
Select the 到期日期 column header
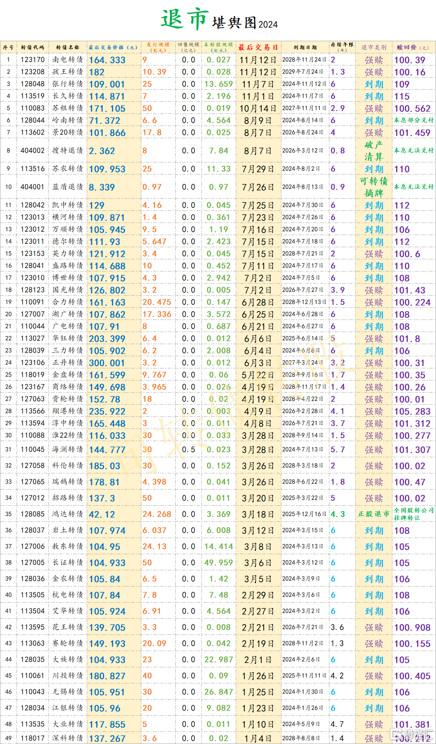[x=305, y=47]
